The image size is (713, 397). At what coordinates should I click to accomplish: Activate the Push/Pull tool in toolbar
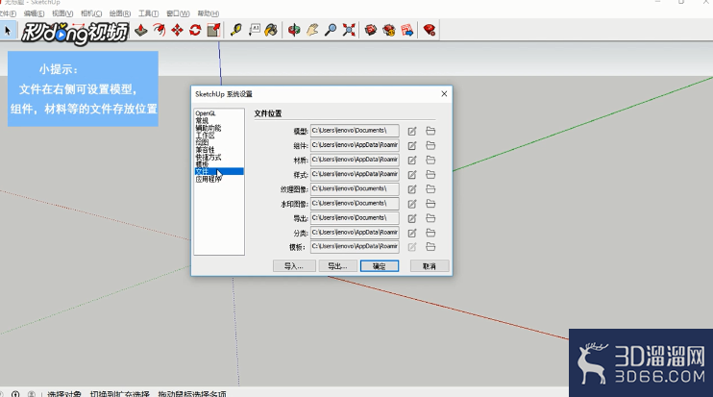pyautogui.click(x=141, y=31)
